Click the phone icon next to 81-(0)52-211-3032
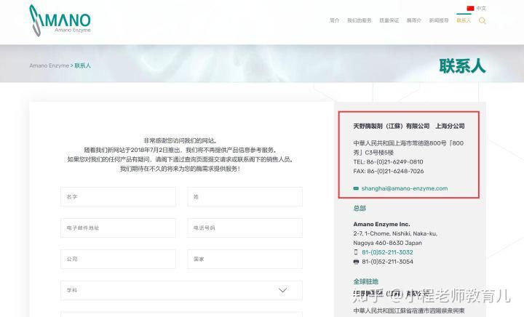 356,252
